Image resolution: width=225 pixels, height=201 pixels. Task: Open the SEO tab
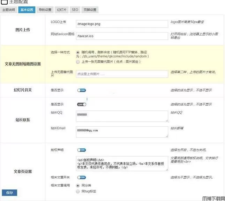coord(75,10)
